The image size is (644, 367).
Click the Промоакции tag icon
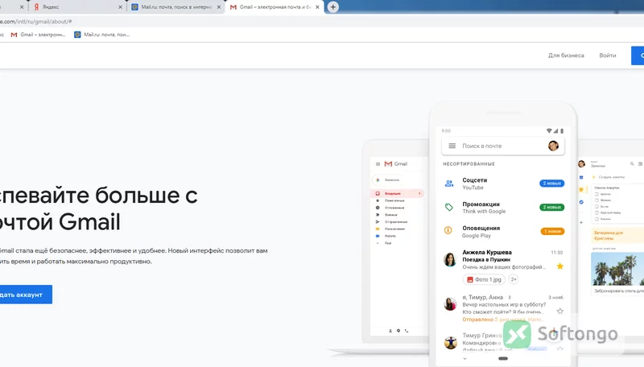pos(449,208)
